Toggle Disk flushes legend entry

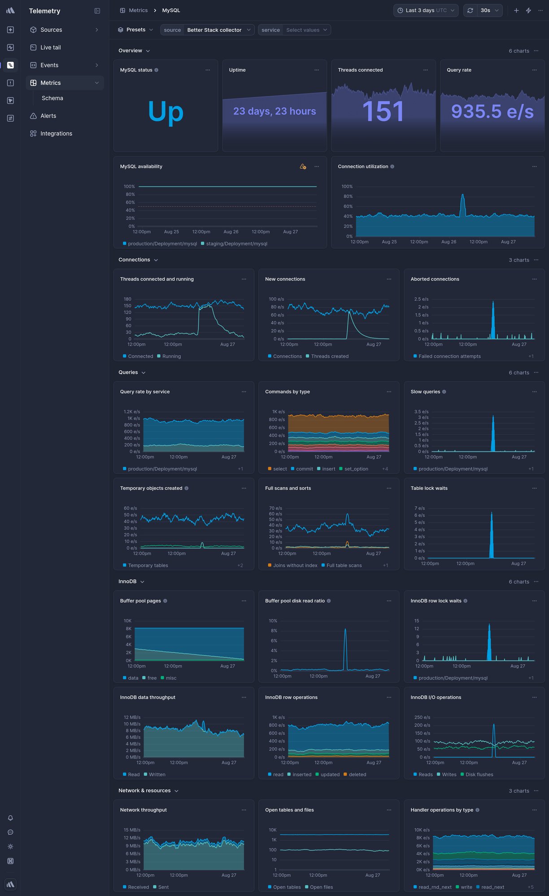477,775
